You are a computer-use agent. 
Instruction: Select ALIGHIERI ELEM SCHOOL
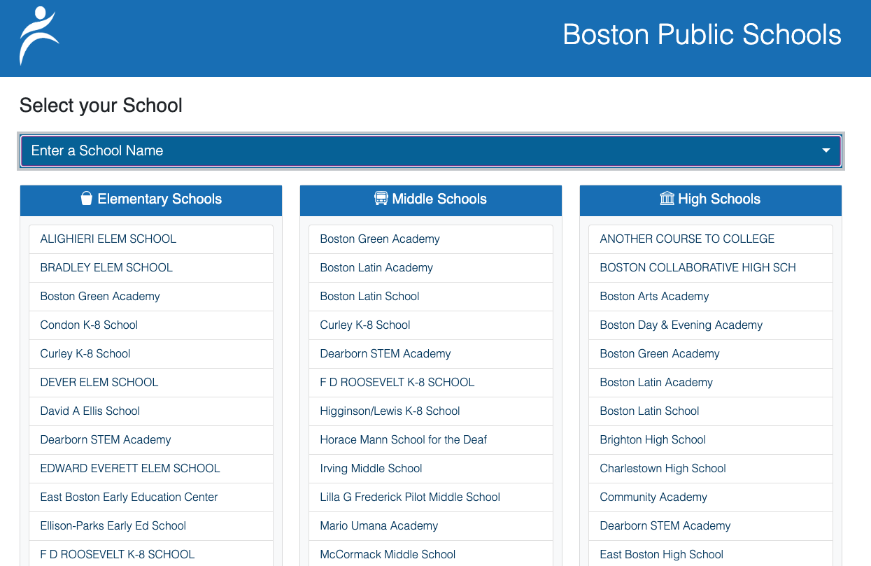point(151,239)
